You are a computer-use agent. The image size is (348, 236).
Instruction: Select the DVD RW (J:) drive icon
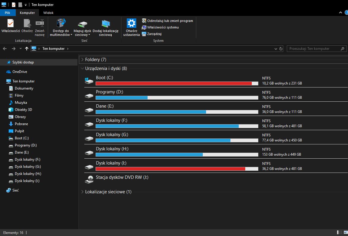(x=89, y=179)
